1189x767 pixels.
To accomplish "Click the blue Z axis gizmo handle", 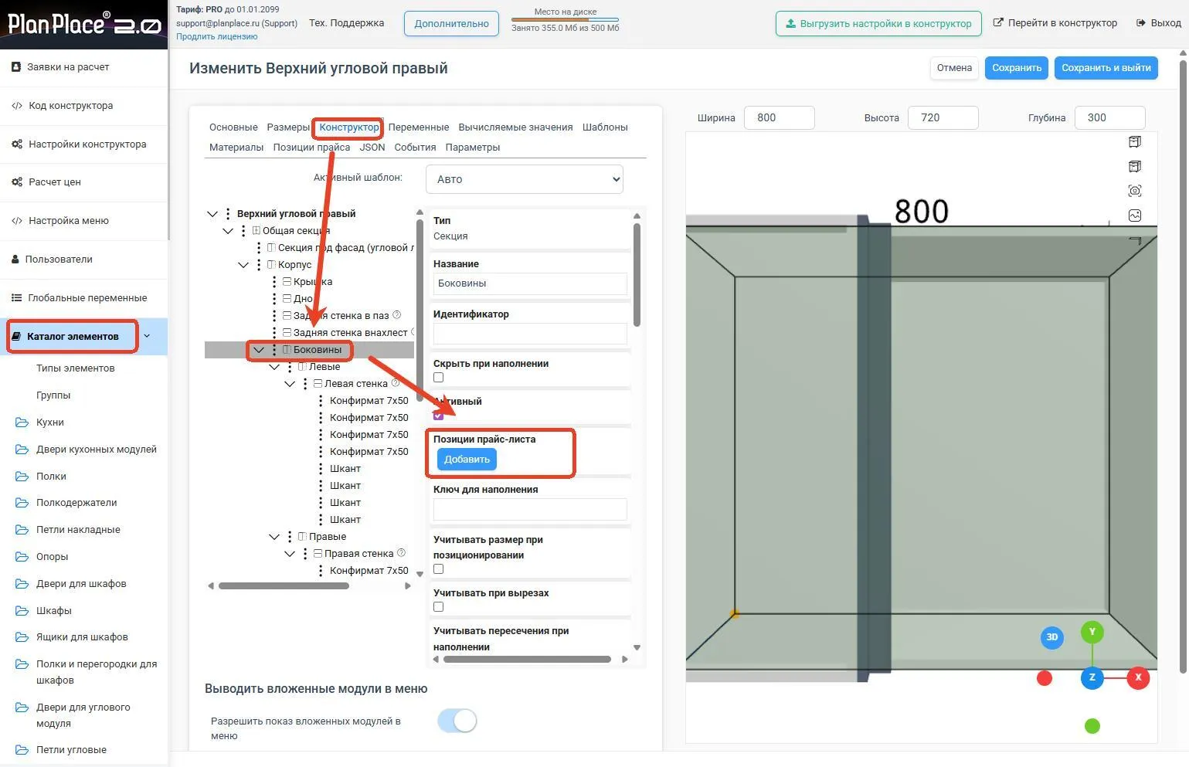I will pyautogui.click(x=1092, y=677).
